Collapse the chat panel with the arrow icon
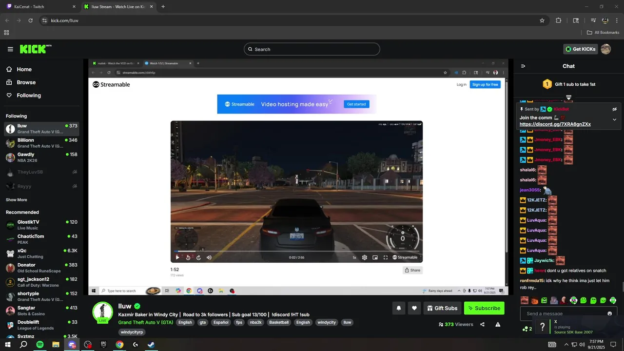The image size is (624, 351). 523,66
